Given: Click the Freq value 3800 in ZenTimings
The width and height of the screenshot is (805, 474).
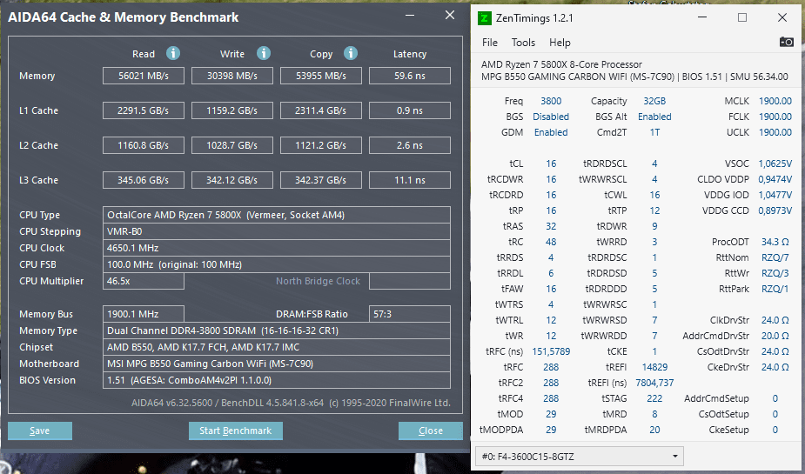Looking at the screenshot, I should [551, 101].
